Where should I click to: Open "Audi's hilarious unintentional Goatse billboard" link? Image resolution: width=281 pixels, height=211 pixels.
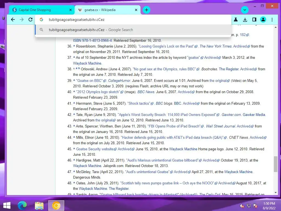click(164, 160)
